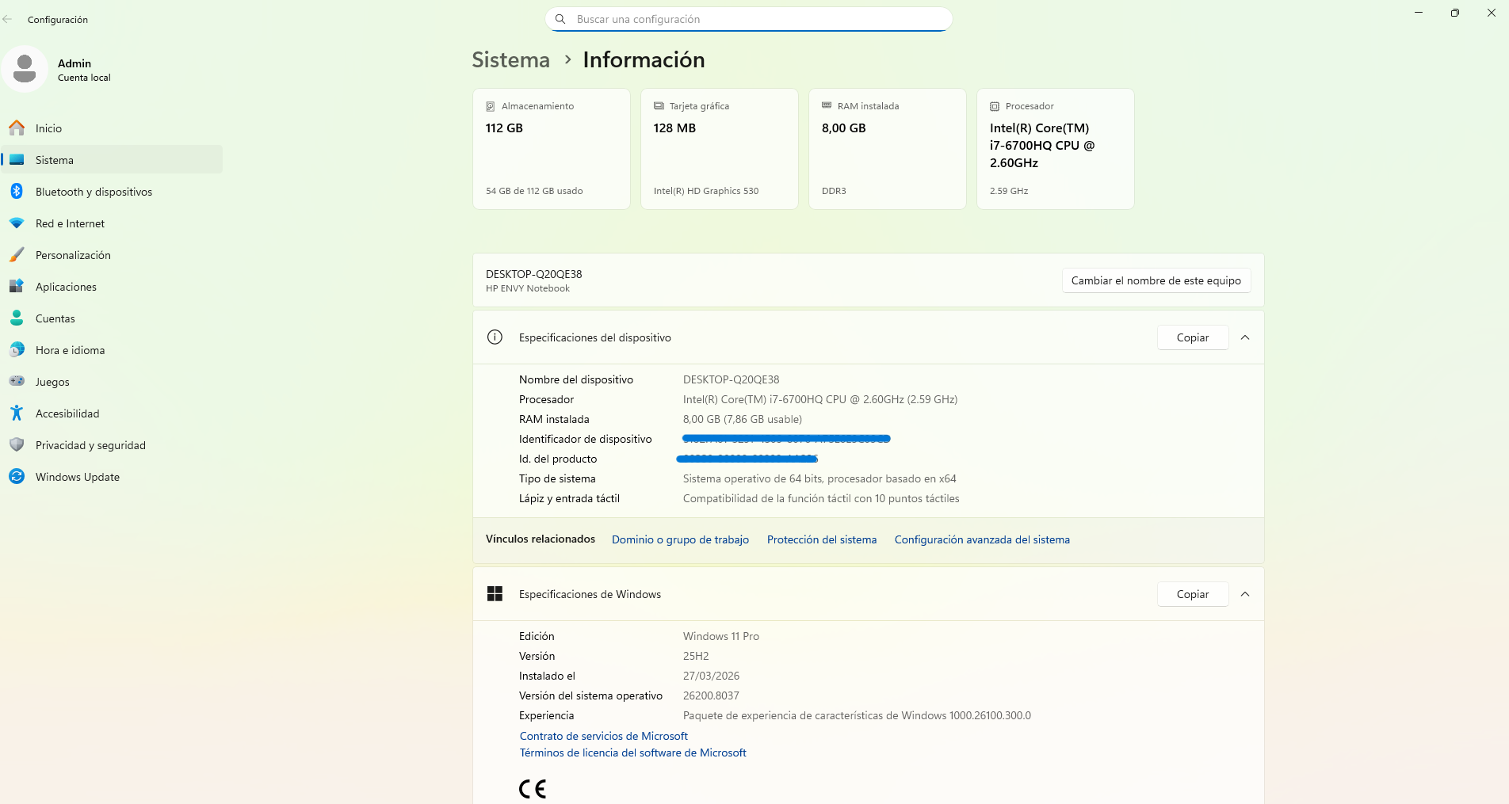
Task: Collapse Especificaciones del dispositivo section
Action: coord(1245,337)
